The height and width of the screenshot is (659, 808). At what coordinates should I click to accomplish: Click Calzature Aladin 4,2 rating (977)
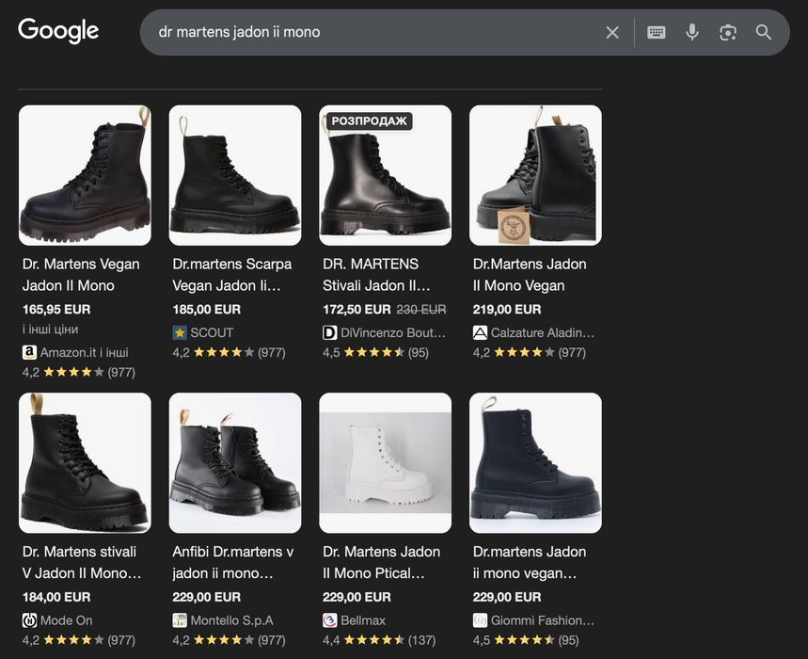coord(530,352)
